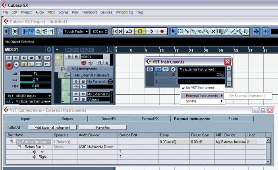The image size is (278, 170).
Task: Open the Pool from the toolbar
Action: coord(45,31)
